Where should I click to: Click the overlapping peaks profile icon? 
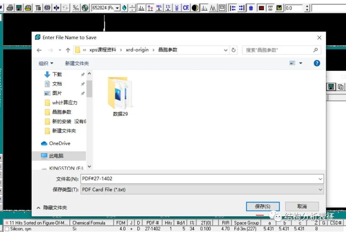(x=213, y=8)
